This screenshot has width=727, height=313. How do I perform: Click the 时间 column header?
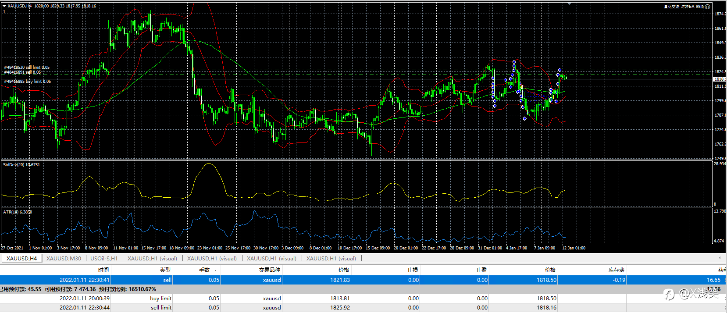click(x=103, y=270)
